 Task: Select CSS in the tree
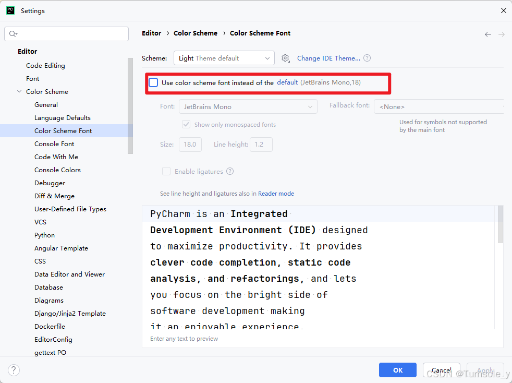[x=40, y=261]
